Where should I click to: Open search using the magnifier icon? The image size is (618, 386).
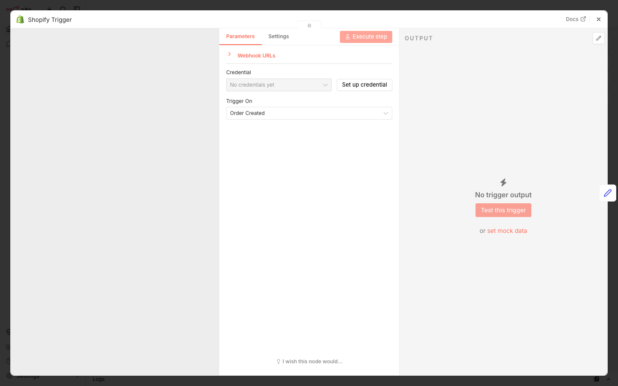coord(63,9)
